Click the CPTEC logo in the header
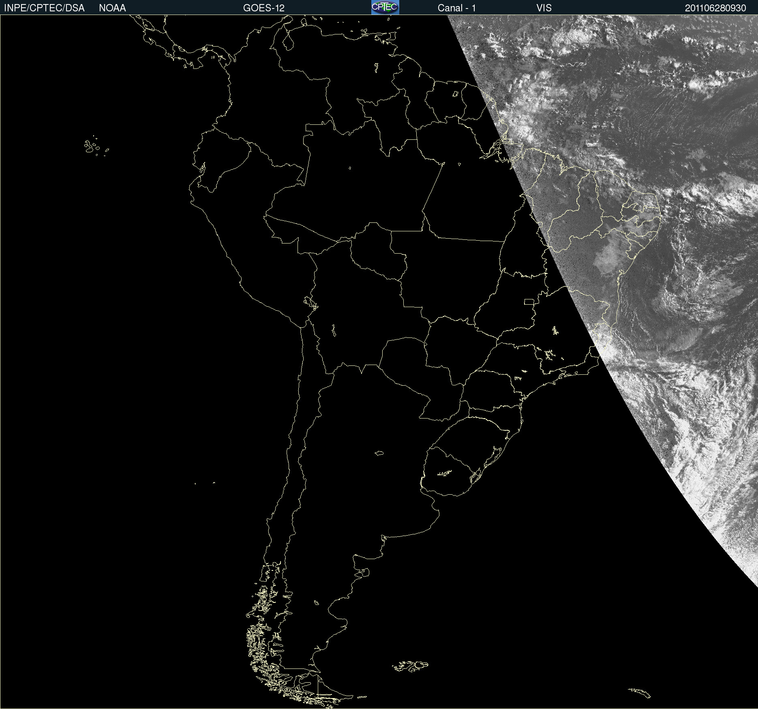The height and width of the screenshot is (709, 758). pos(385,7)
